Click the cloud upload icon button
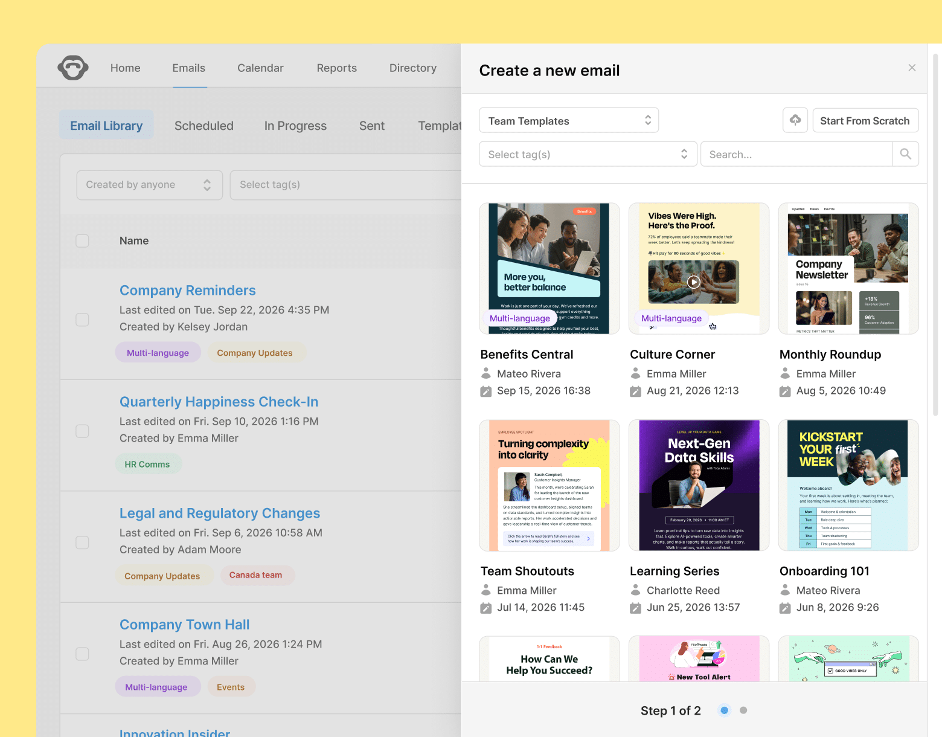Viewport: 942px width, 737px height. 795,120
